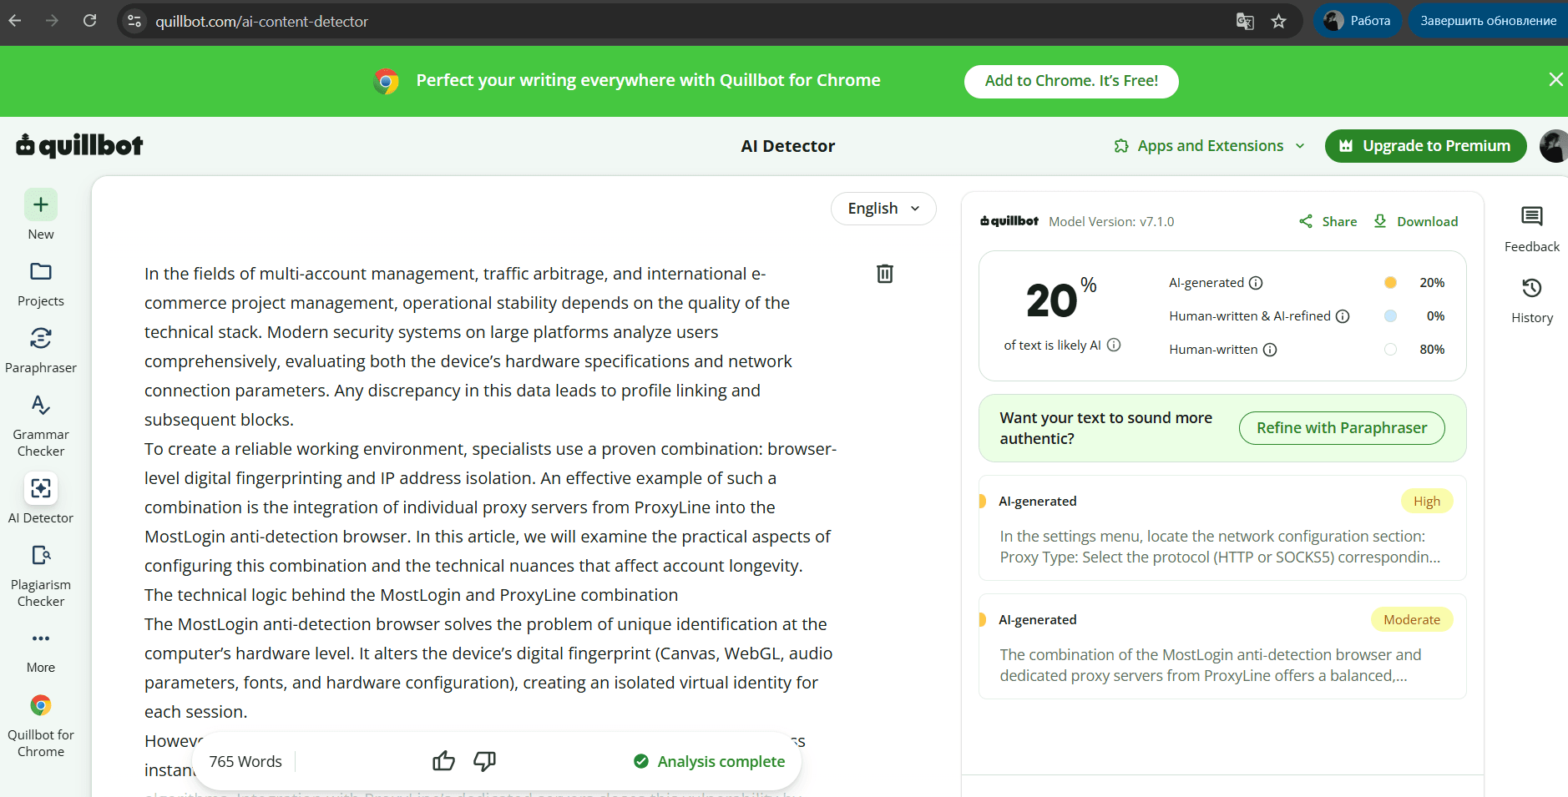Open Quillbot for Chrome sidebar item

click(x=41, y=726)
